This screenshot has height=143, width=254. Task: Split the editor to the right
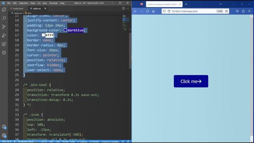click(x=123, y=8)
